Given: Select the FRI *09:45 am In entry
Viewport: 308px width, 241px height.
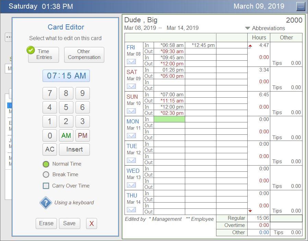Looking at the screenshot, I should 169,58.
